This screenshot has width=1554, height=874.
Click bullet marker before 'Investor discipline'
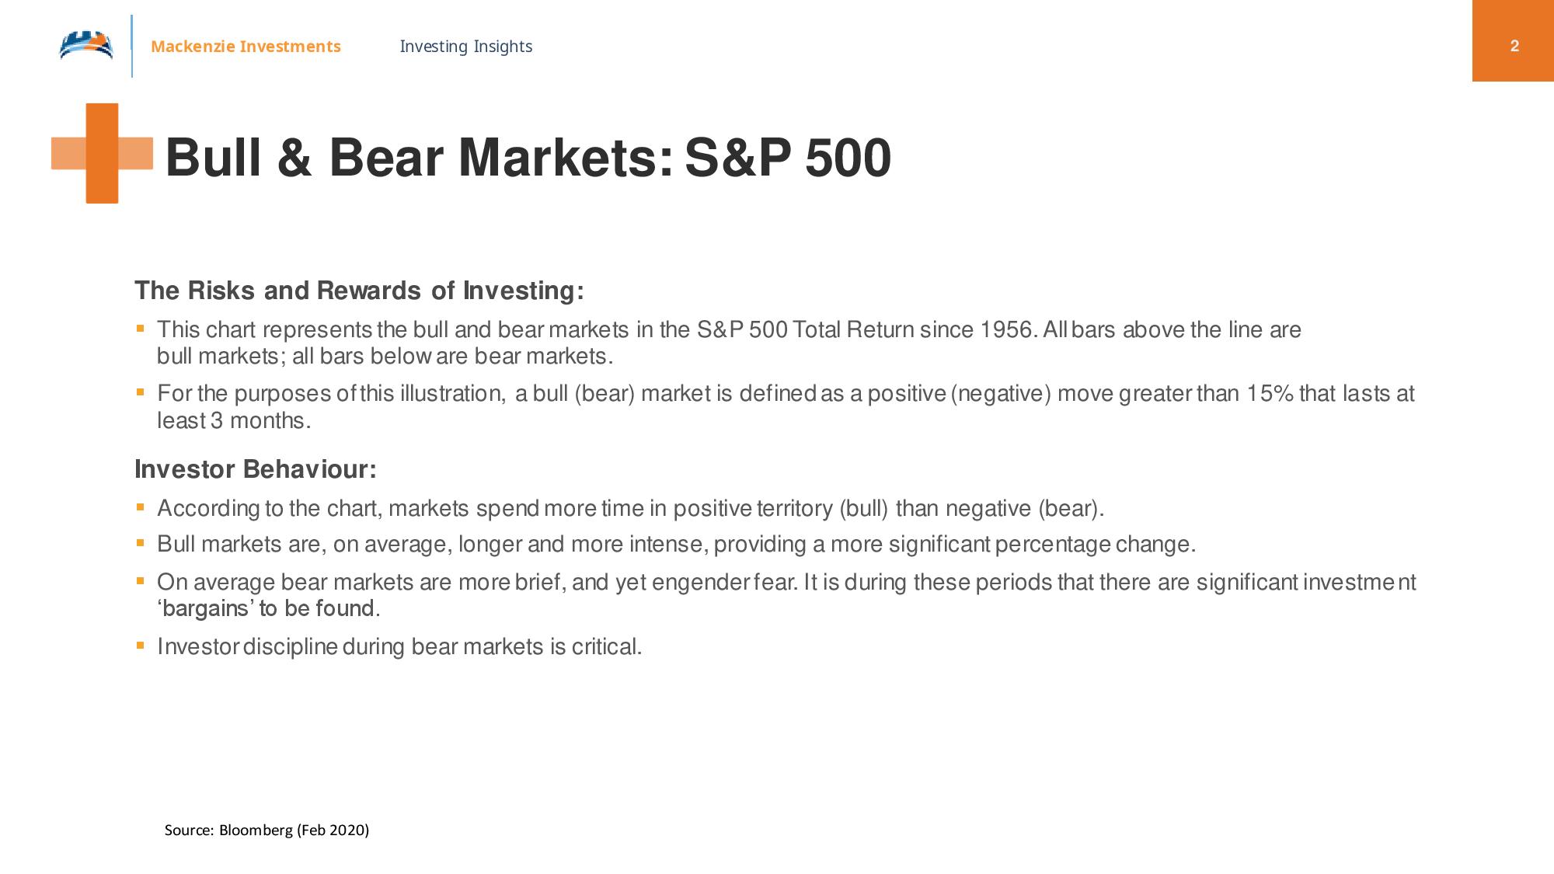click(x=141, y=645)
